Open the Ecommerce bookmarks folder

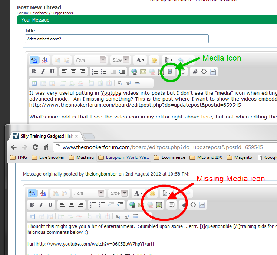click(x=169, y=157)
